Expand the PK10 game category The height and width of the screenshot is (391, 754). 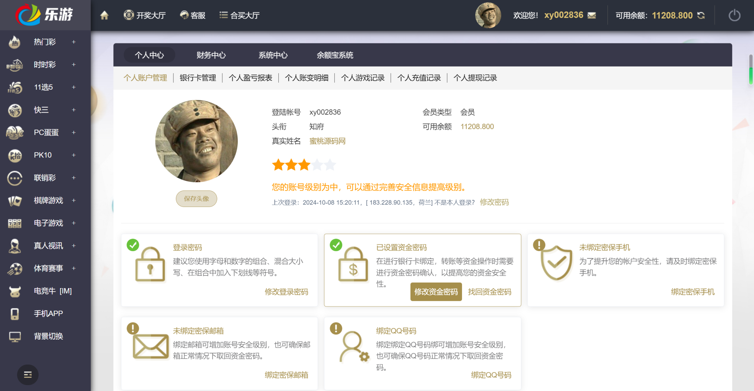pyautogui.click(x=74, y=155)
